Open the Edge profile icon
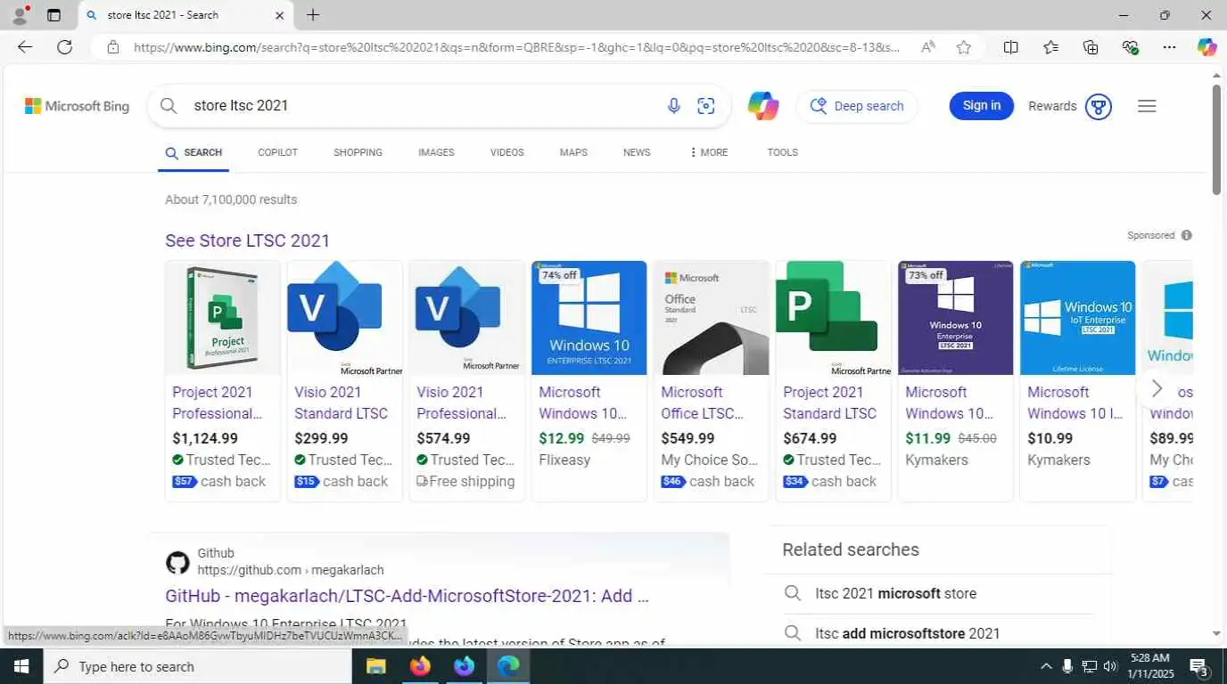This screenshot has width=1227, height=684. 20,15
